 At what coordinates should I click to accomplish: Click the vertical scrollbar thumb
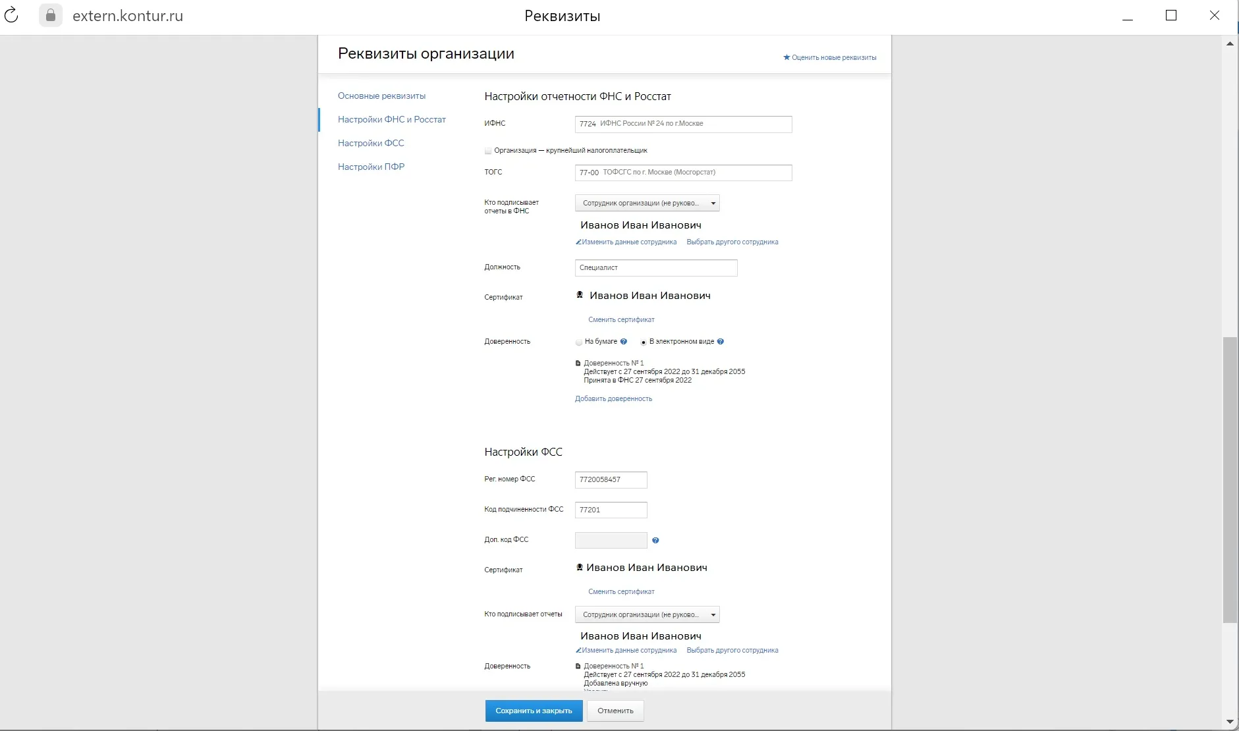pyautogui.click(x=1229, y=479)
